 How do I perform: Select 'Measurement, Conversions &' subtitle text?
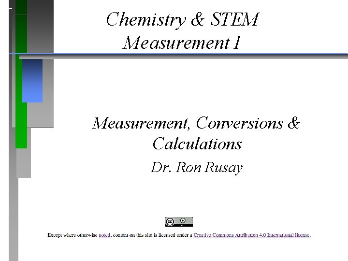196,123
